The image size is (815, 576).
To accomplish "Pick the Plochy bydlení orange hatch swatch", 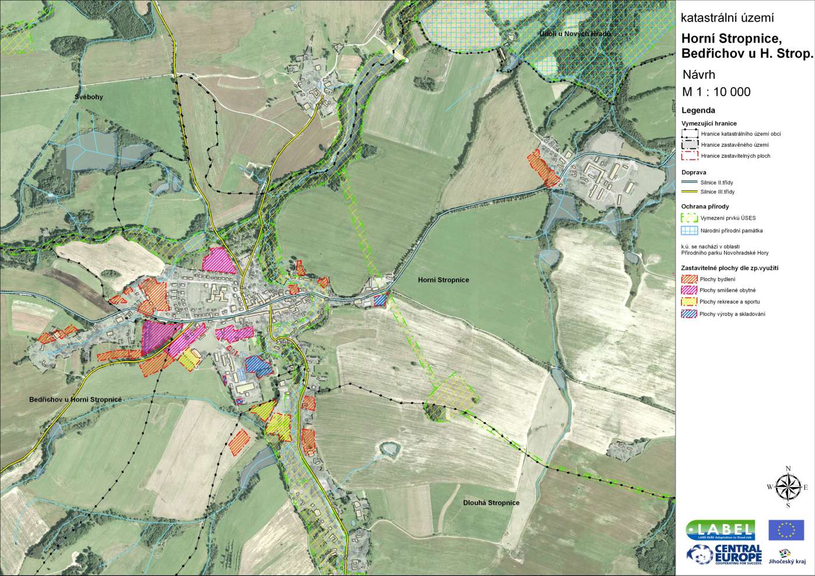I will tap(689, 280).
